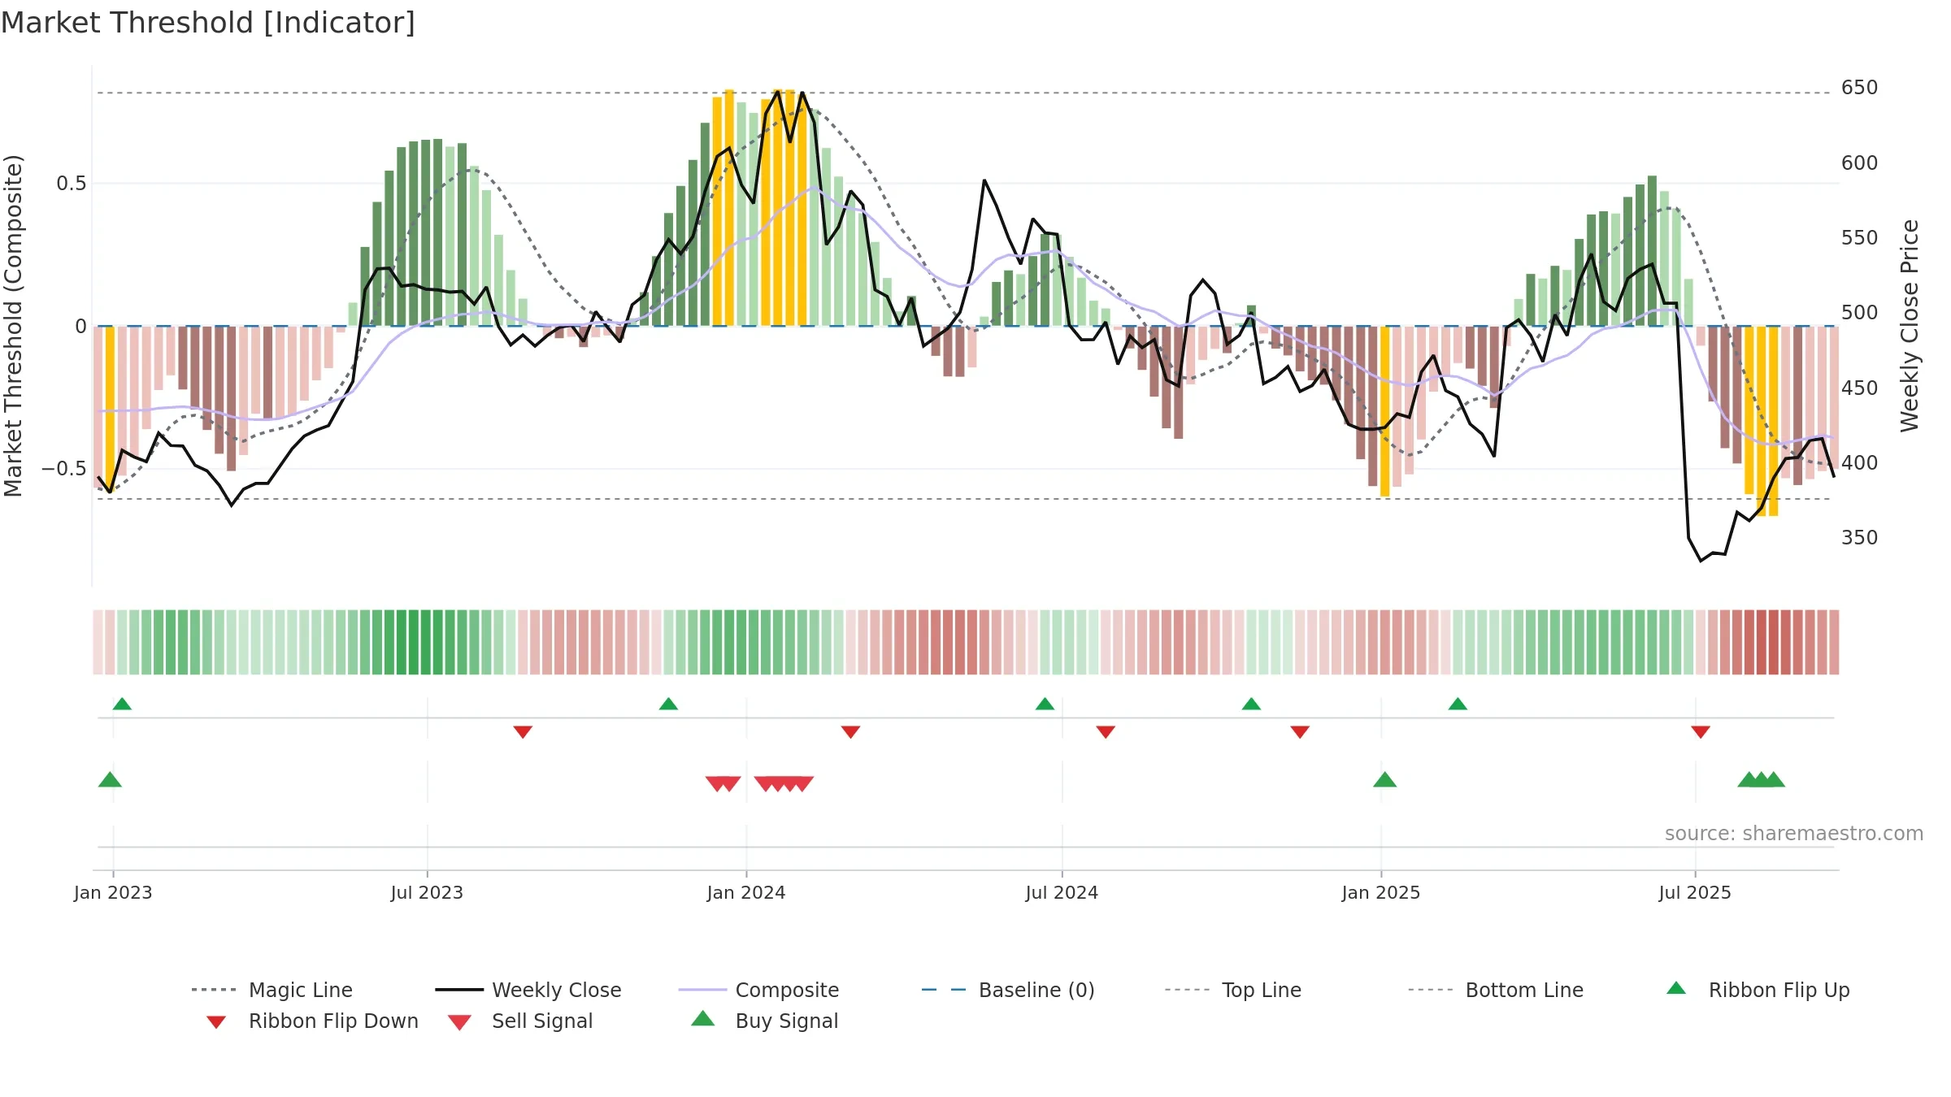This screenshot has width=1951, height=1097.
Task: Click the Ribbon Flip Down marker after Jan 2024
Action: (850, 732)
